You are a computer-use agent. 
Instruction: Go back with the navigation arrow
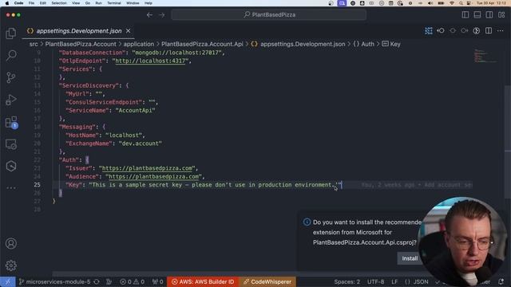click(x=149, y=15)
